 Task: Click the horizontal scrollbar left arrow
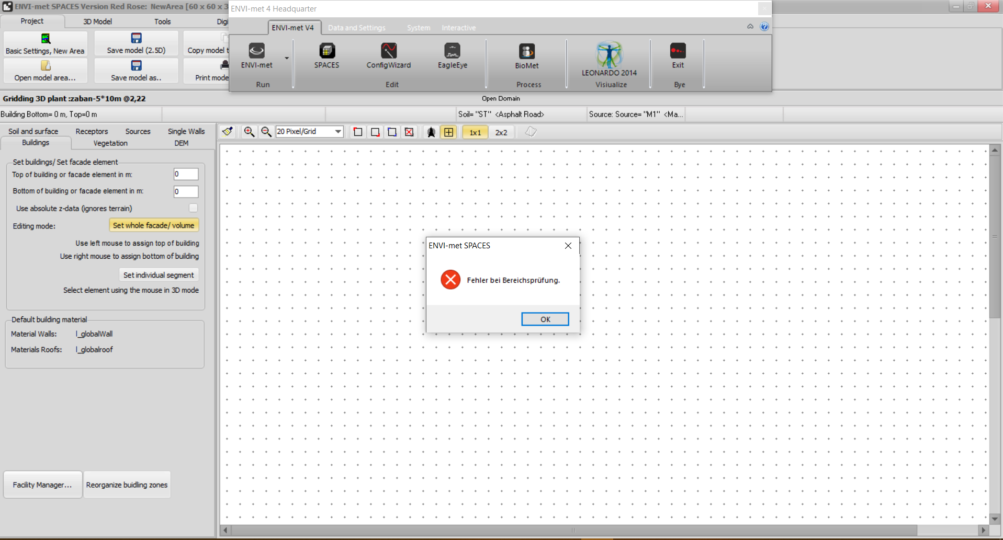point(226,530)
